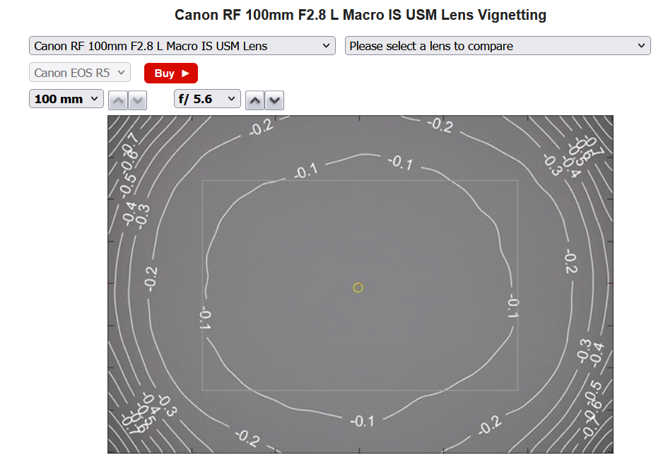Image resolution: width=656 pixels, height=465 pixels.
Task: Click the play arrow inside the Buy button
Action: click(x=185, y=73)
